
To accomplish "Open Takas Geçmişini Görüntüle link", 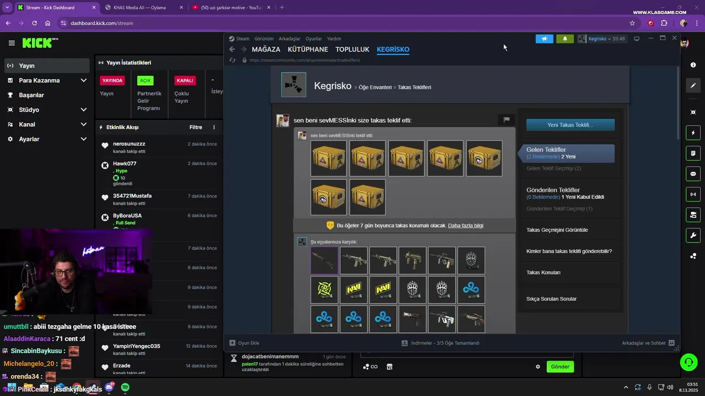I will click(x=557, y=230).
